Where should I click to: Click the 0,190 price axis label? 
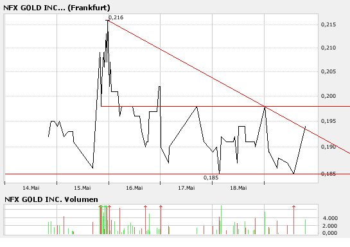point(328,147)
